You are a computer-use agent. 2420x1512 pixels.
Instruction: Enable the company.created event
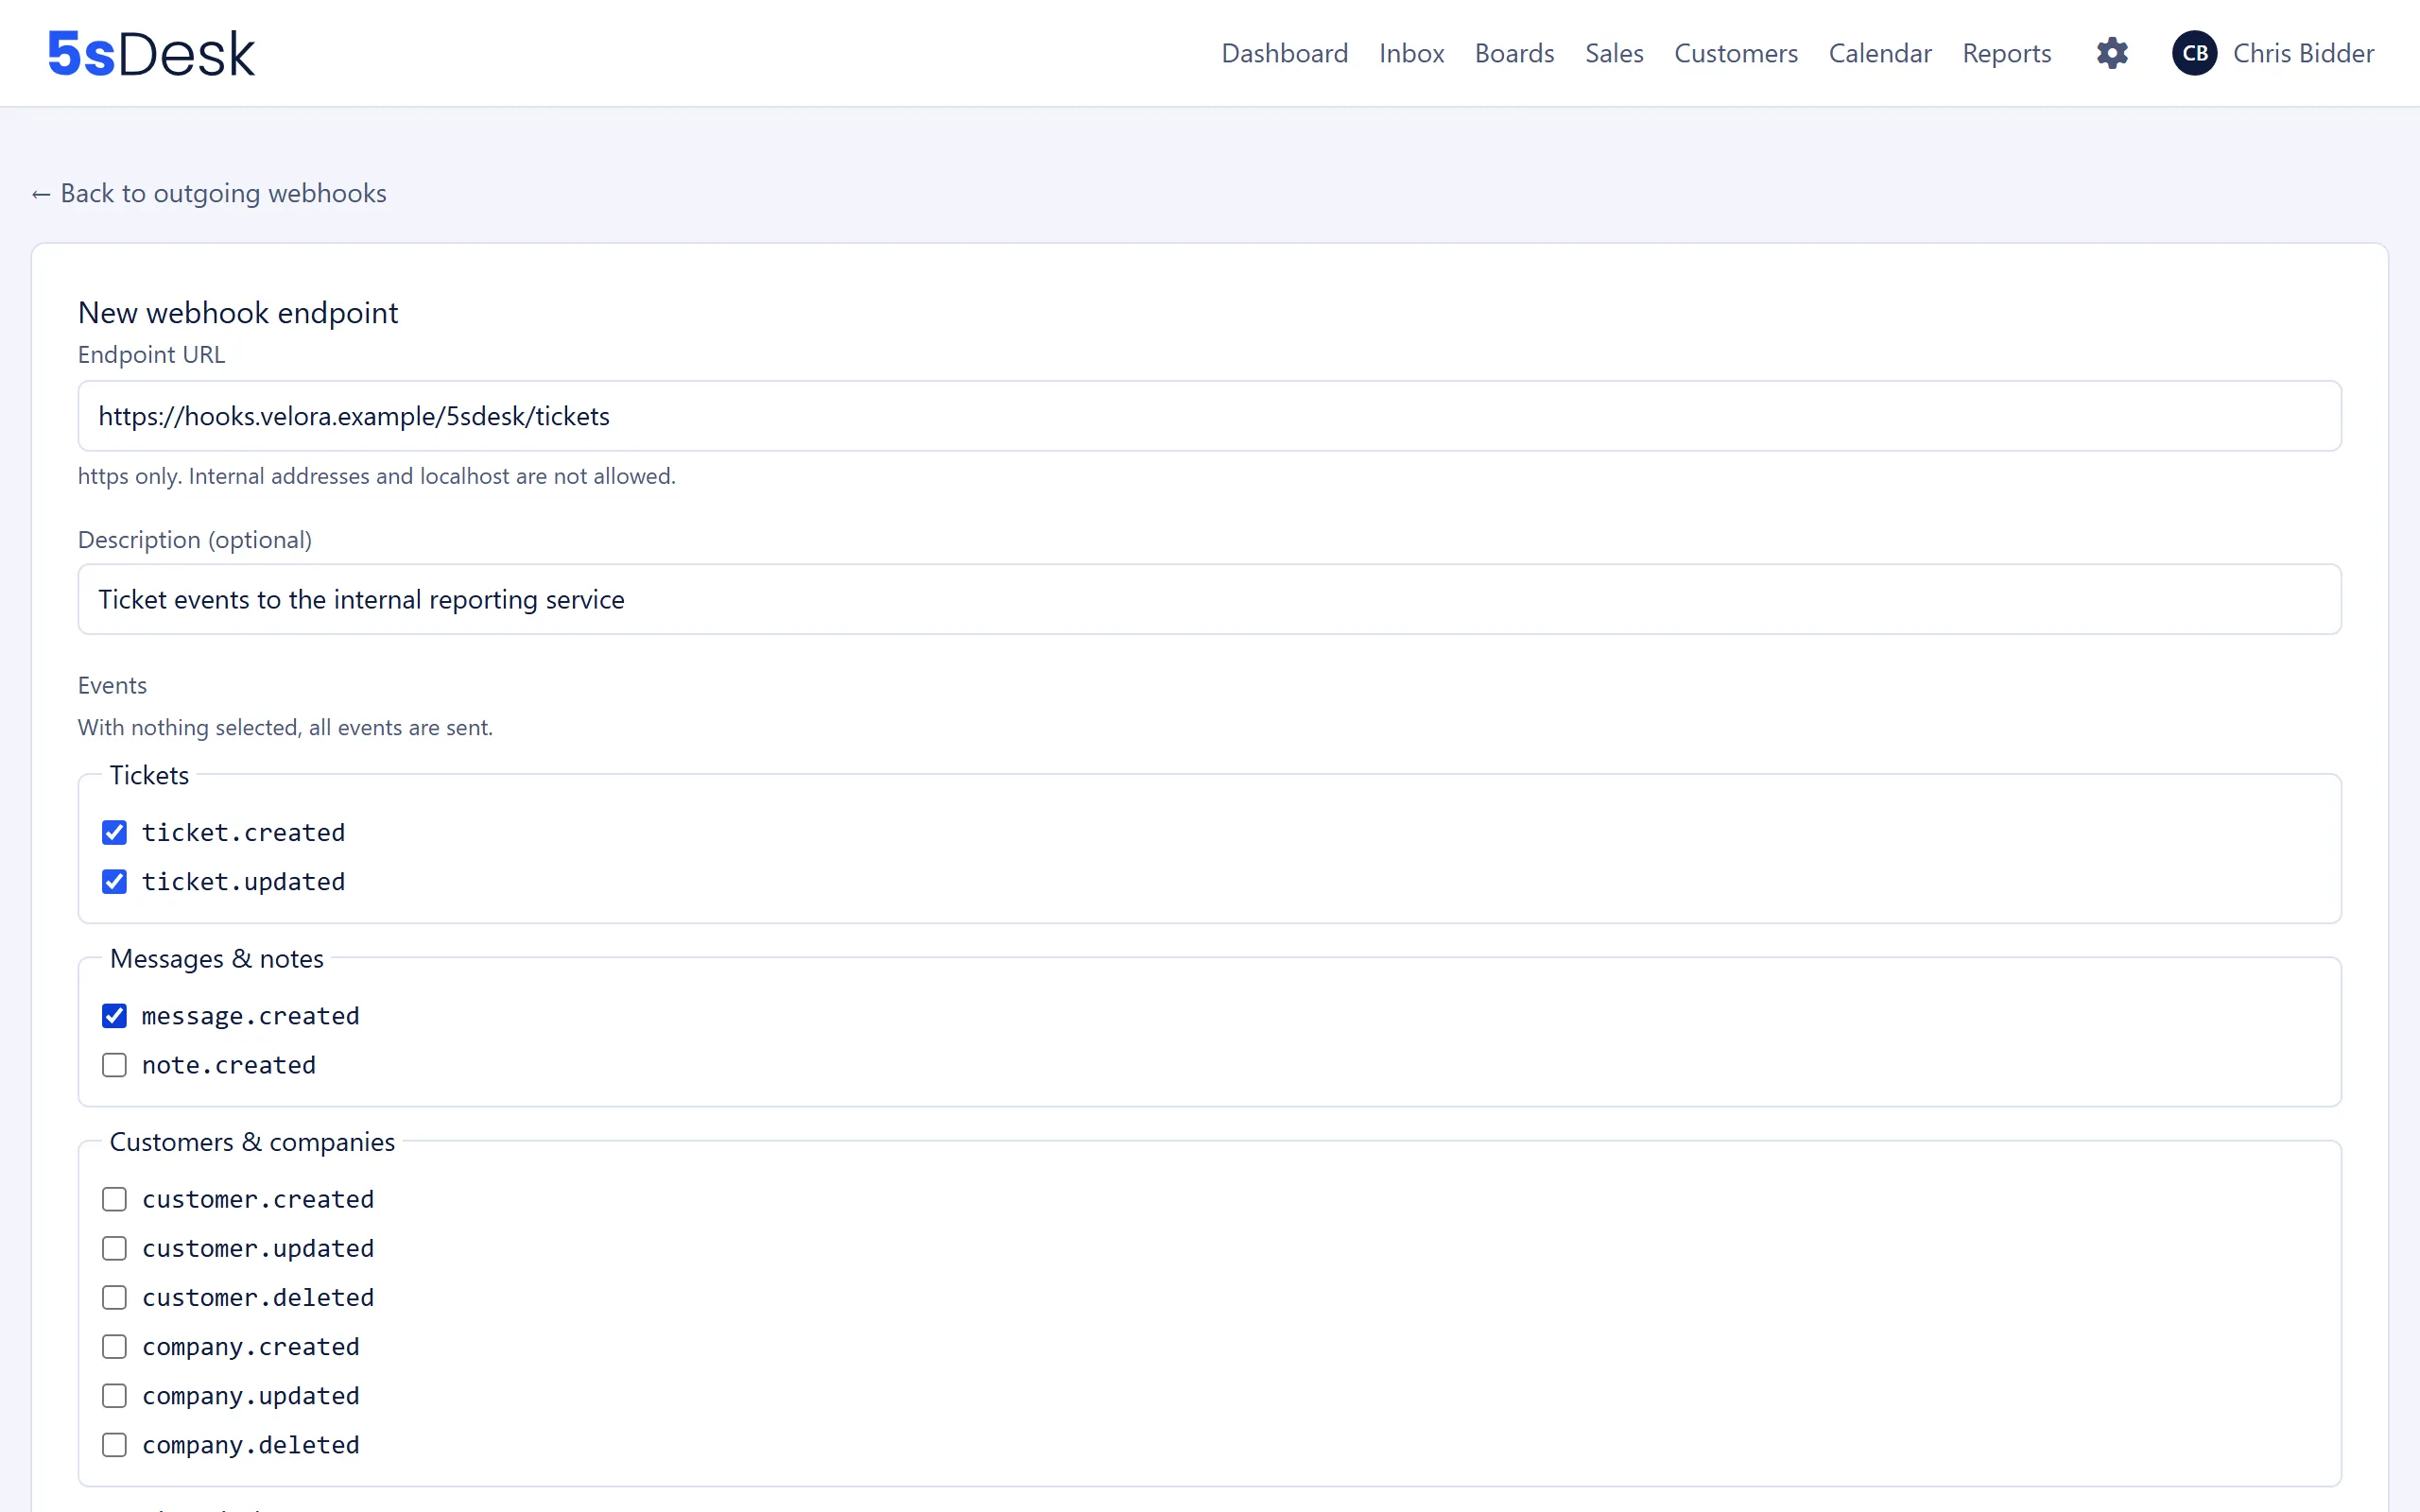click(x=114, y=1345)
